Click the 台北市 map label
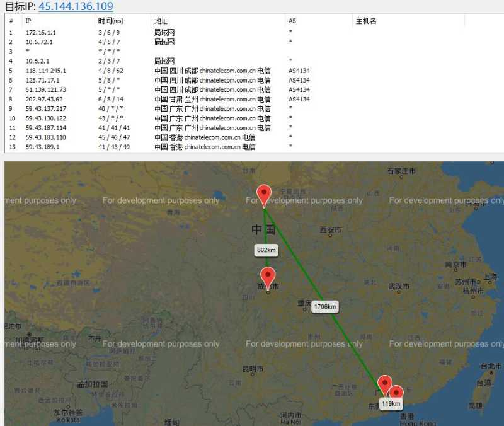The width and height of the screenshot is (504, 426). point(491,366)
